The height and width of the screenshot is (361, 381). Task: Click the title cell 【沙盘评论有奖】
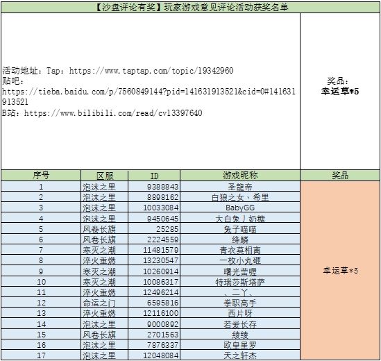(x=190, y=8)
